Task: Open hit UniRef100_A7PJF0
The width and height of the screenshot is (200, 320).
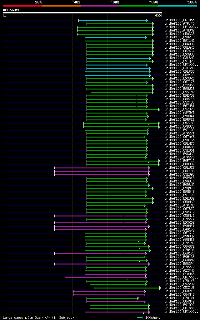Action: point(180,23)
